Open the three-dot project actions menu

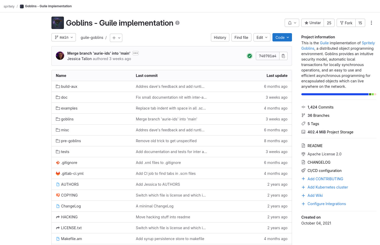pos(371,23)
